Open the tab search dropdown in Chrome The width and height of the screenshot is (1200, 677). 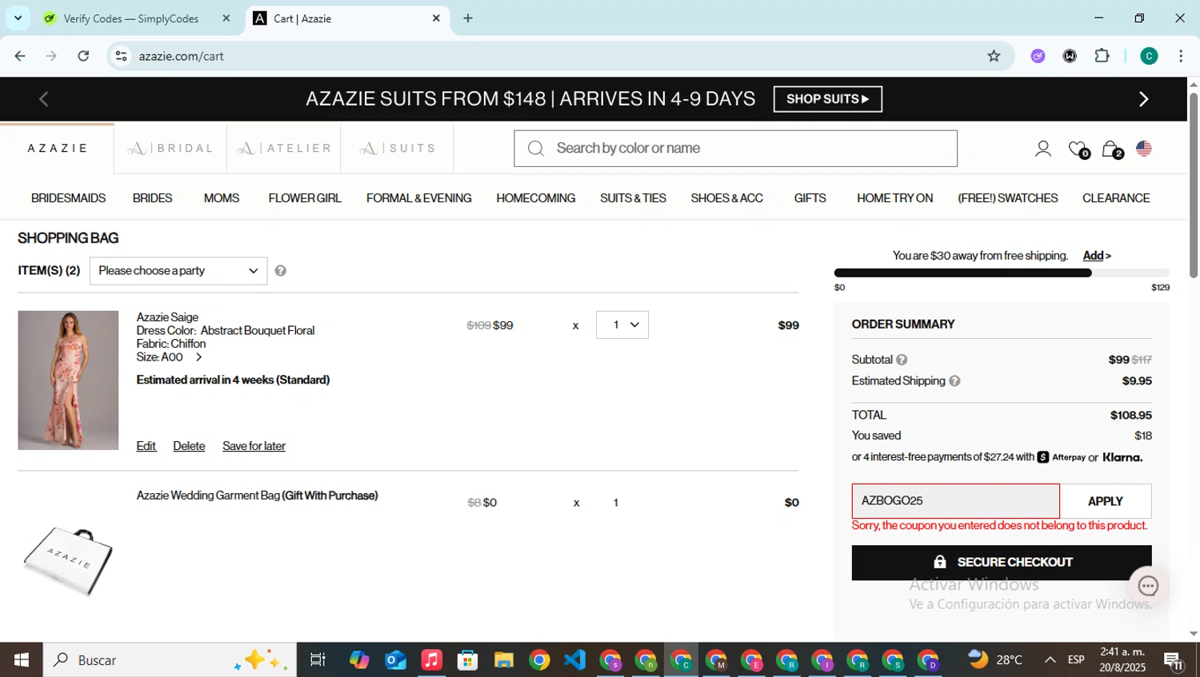[18, 18]
